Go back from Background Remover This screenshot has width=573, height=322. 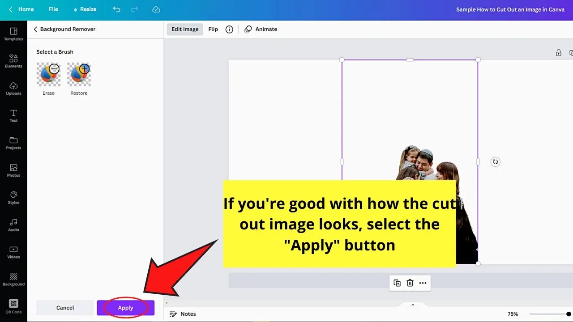point(35,29)
